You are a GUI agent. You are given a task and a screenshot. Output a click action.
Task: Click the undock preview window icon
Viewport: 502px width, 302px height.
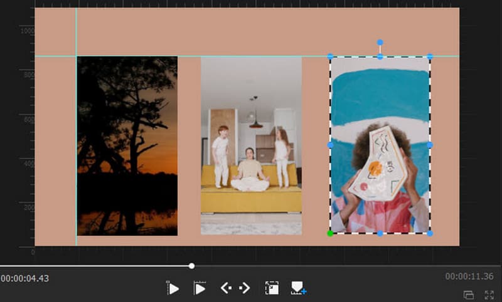(x=468, y=295)
